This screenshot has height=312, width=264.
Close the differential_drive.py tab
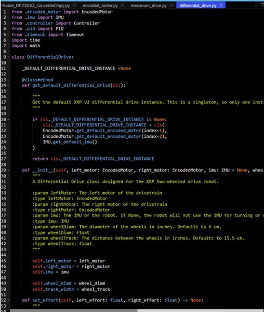tap(221, 5)
